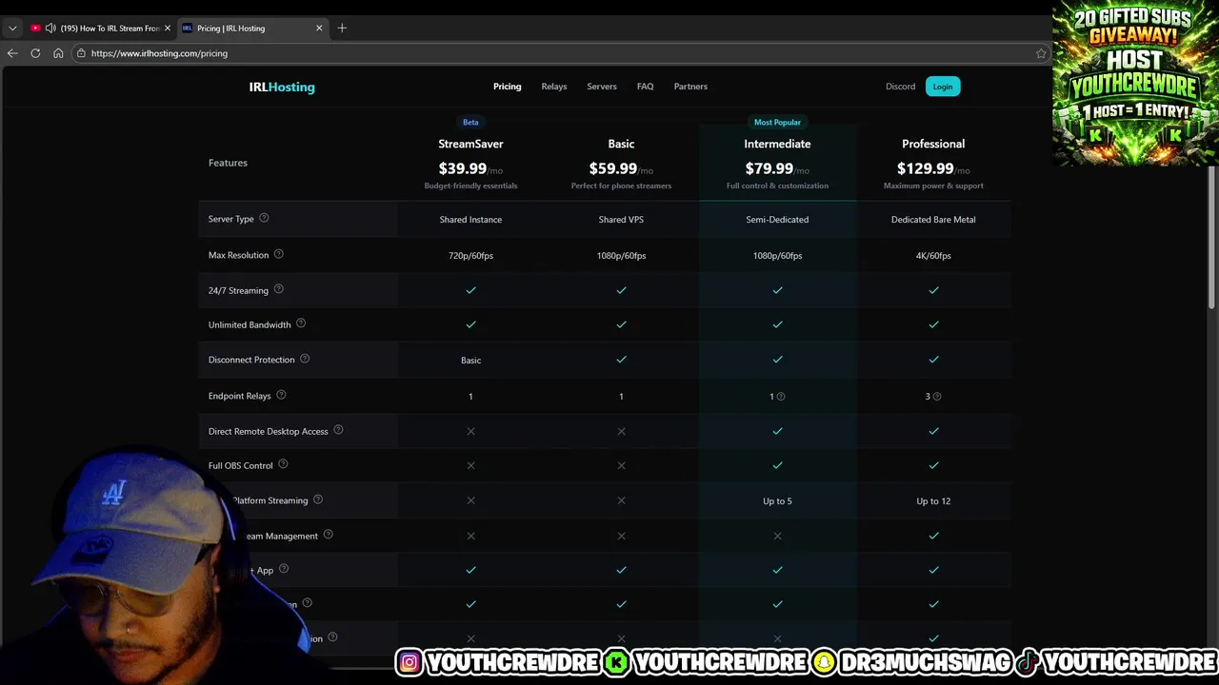Open new tab with plus icon

[342, 28]
